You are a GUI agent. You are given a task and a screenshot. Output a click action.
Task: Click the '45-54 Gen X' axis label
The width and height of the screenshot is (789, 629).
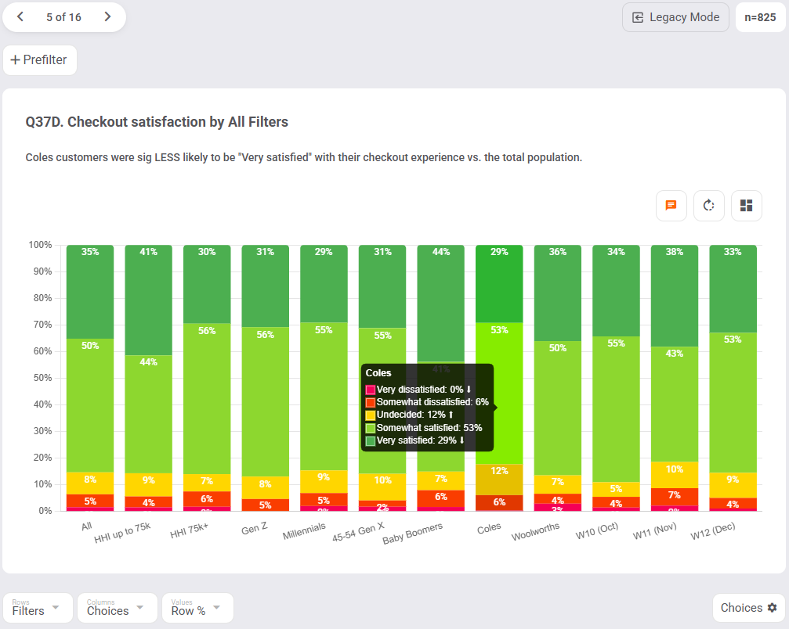358,532
